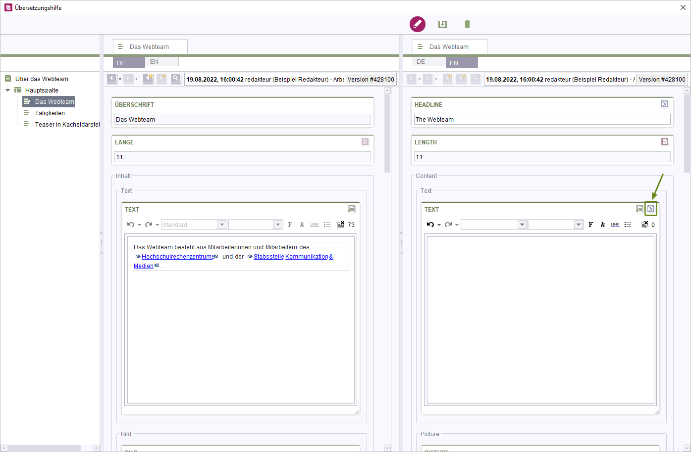Undo in the English text editor

click(430, 225)
